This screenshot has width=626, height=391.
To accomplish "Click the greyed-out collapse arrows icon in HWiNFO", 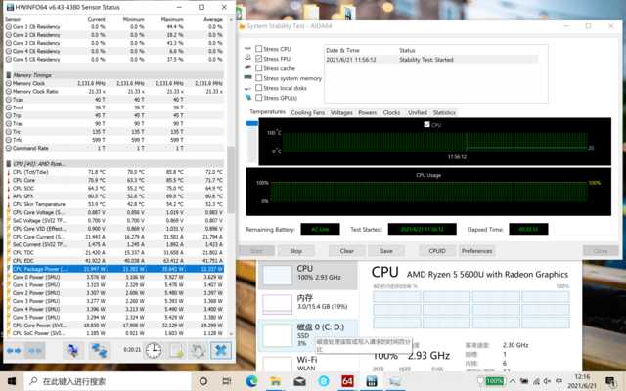I will tap(35, 351).
